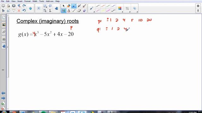Open the Math menu
The width and height of the screenshot is (202, 113).
[x=35, y=1]
